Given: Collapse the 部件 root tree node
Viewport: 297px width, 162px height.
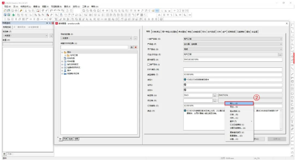Looking at the screenshot, I should [x=62, y=52].
